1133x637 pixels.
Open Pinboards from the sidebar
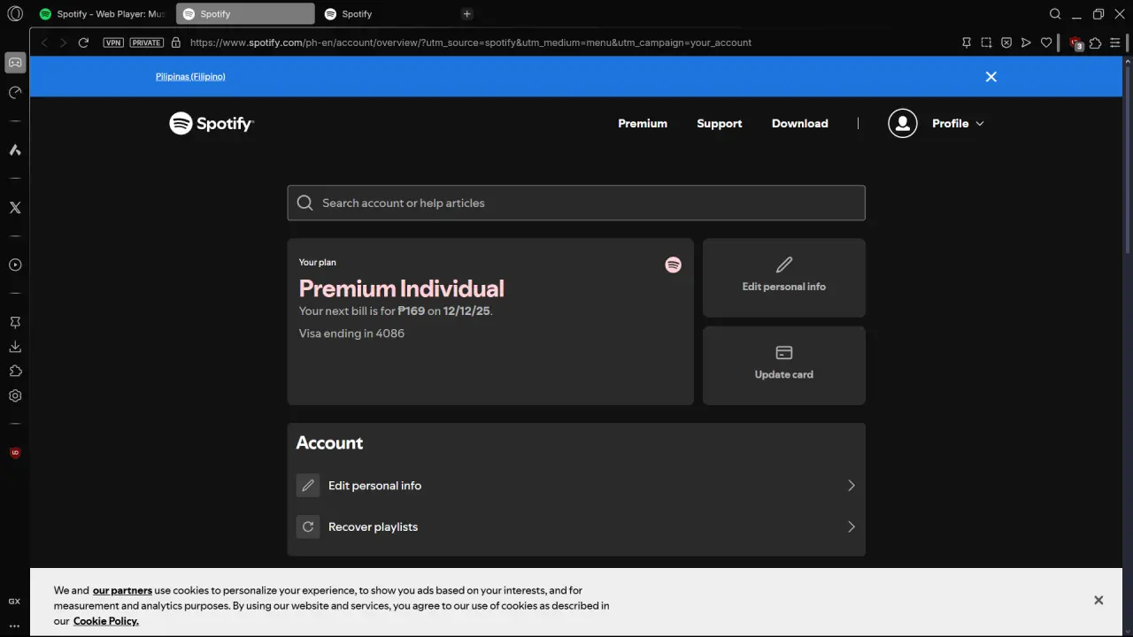pos(15,323)
